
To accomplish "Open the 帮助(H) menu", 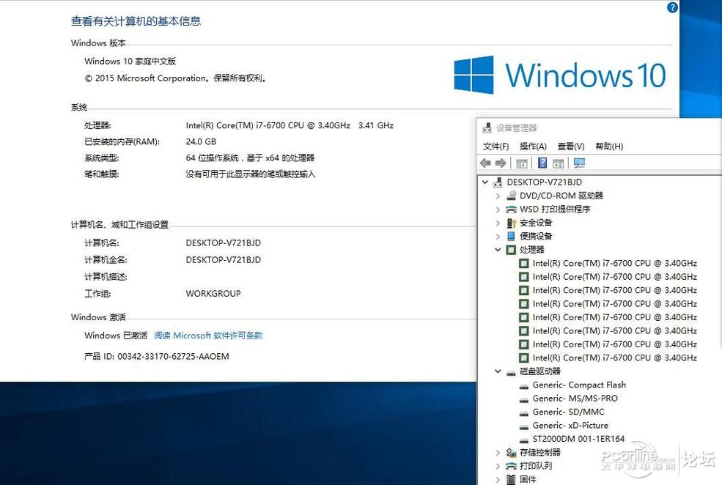I will tap(609, 147).
